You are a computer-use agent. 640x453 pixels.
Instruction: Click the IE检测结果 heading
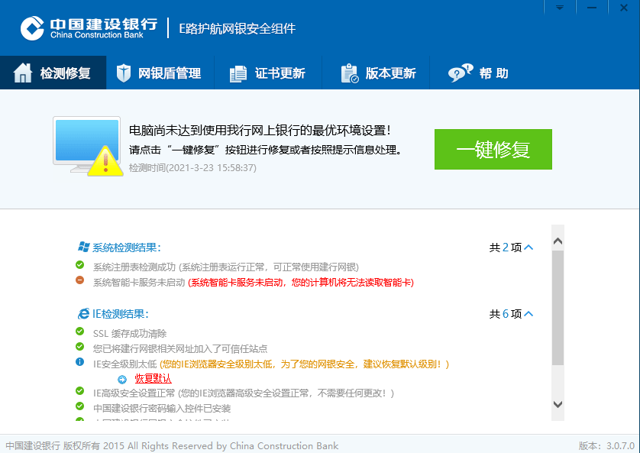[x=121, y=314]
